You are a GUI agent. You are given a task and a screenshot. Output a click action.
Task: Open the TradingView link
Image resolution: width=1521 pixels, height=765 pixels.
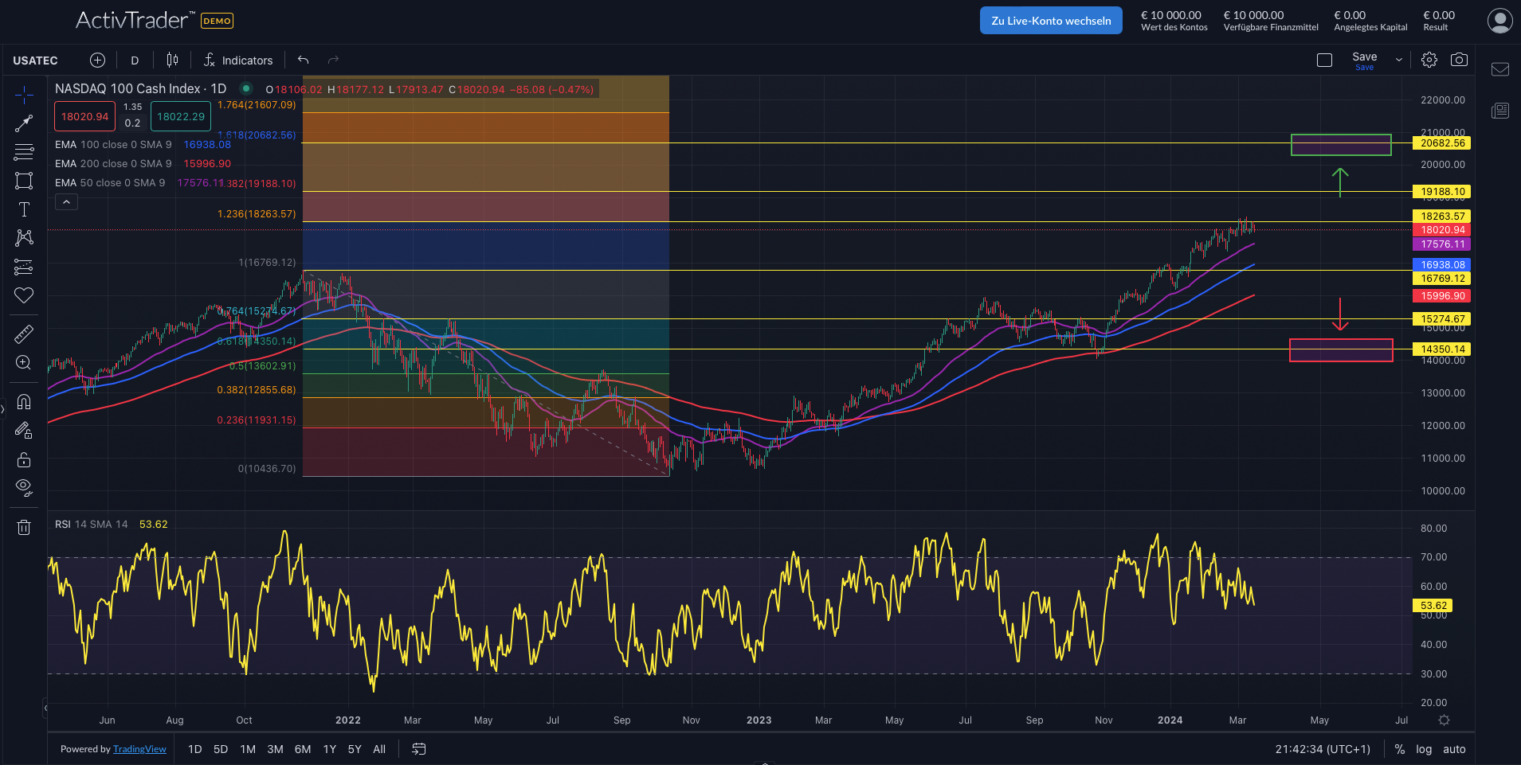139,749
